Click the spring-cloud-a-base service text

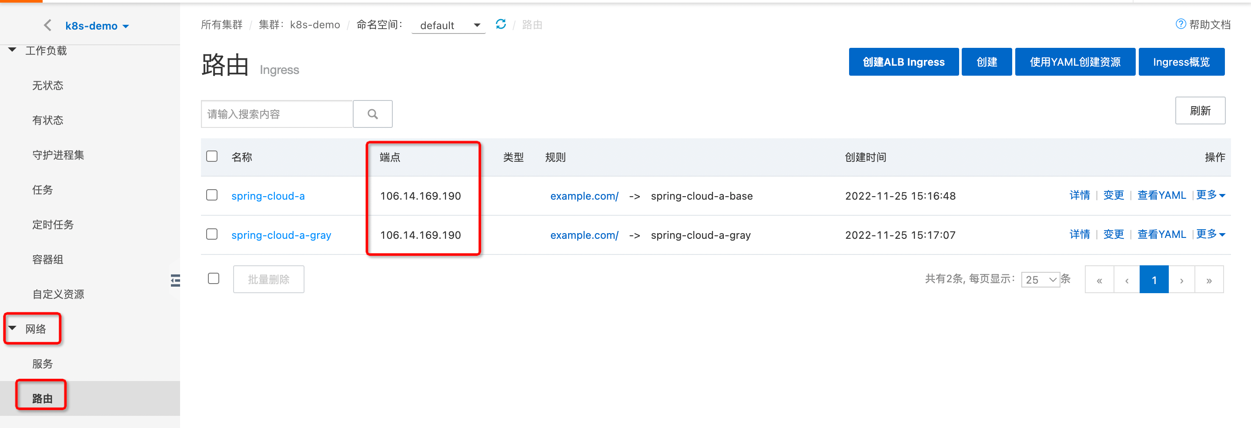(702, 196)
